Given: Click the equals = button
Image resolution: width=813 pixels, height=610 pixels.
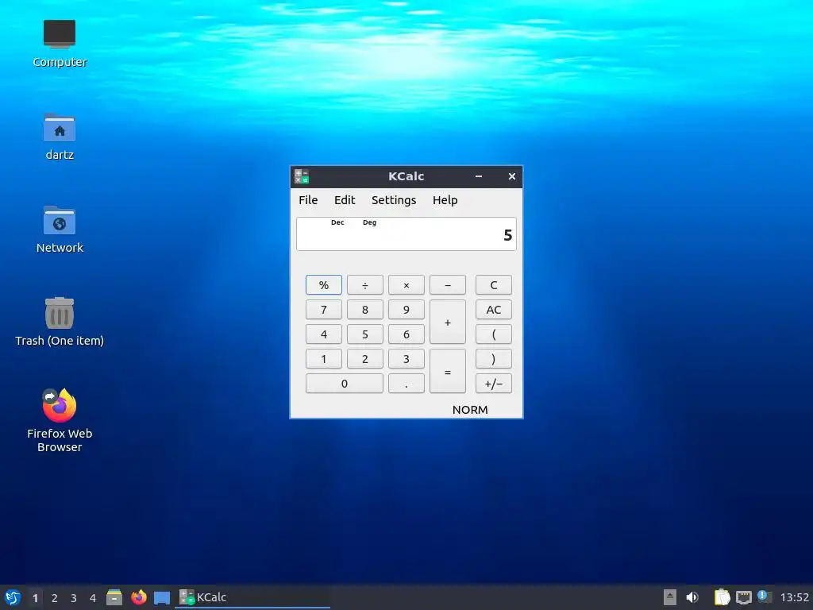Looking at the screenshot, I should tap(448, 372).
